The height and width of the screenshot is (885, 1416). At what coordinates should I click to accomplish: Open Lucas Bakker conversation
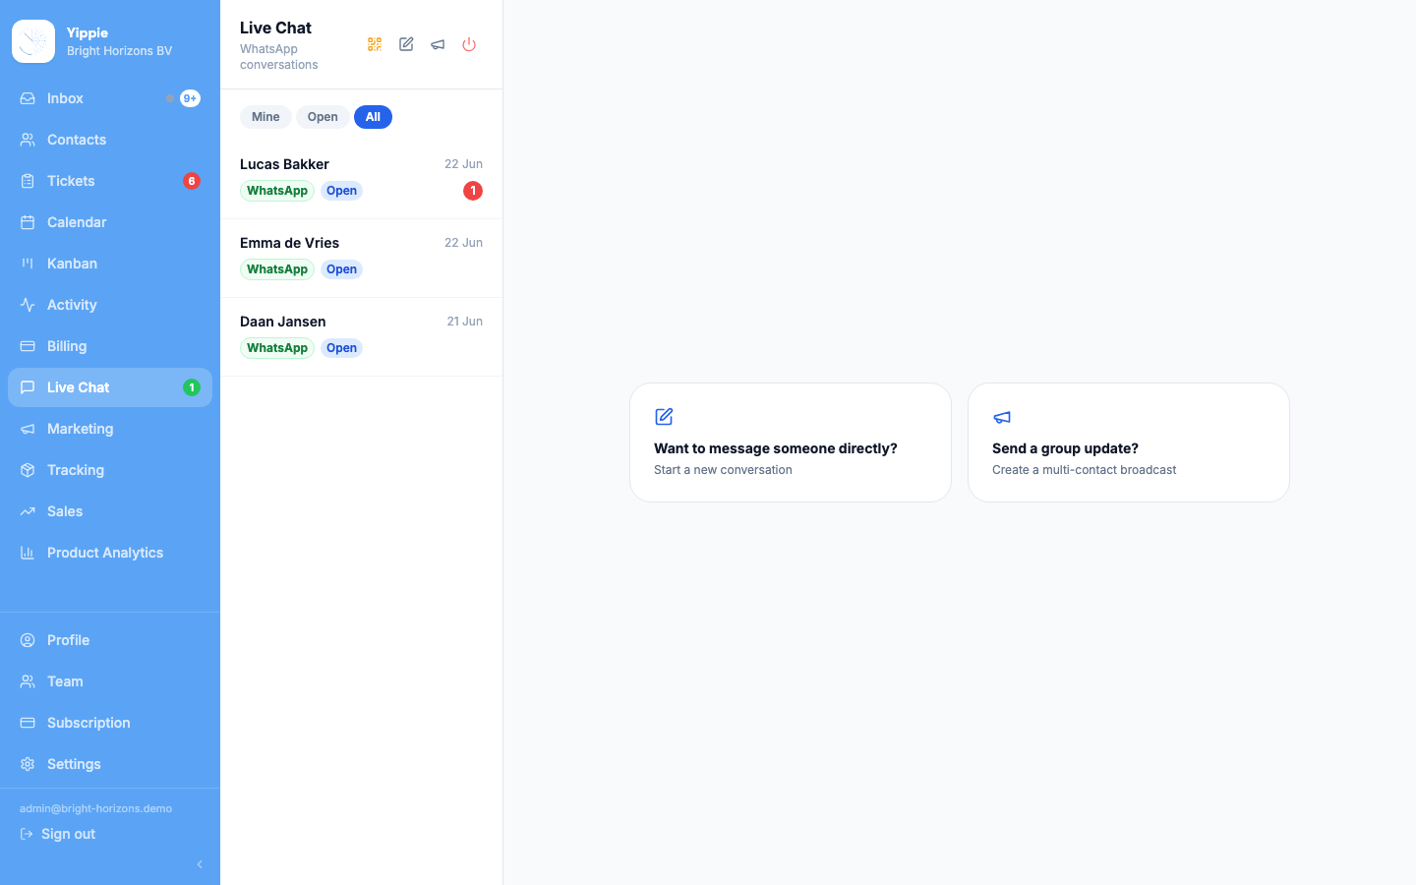[x=361, y=179]
